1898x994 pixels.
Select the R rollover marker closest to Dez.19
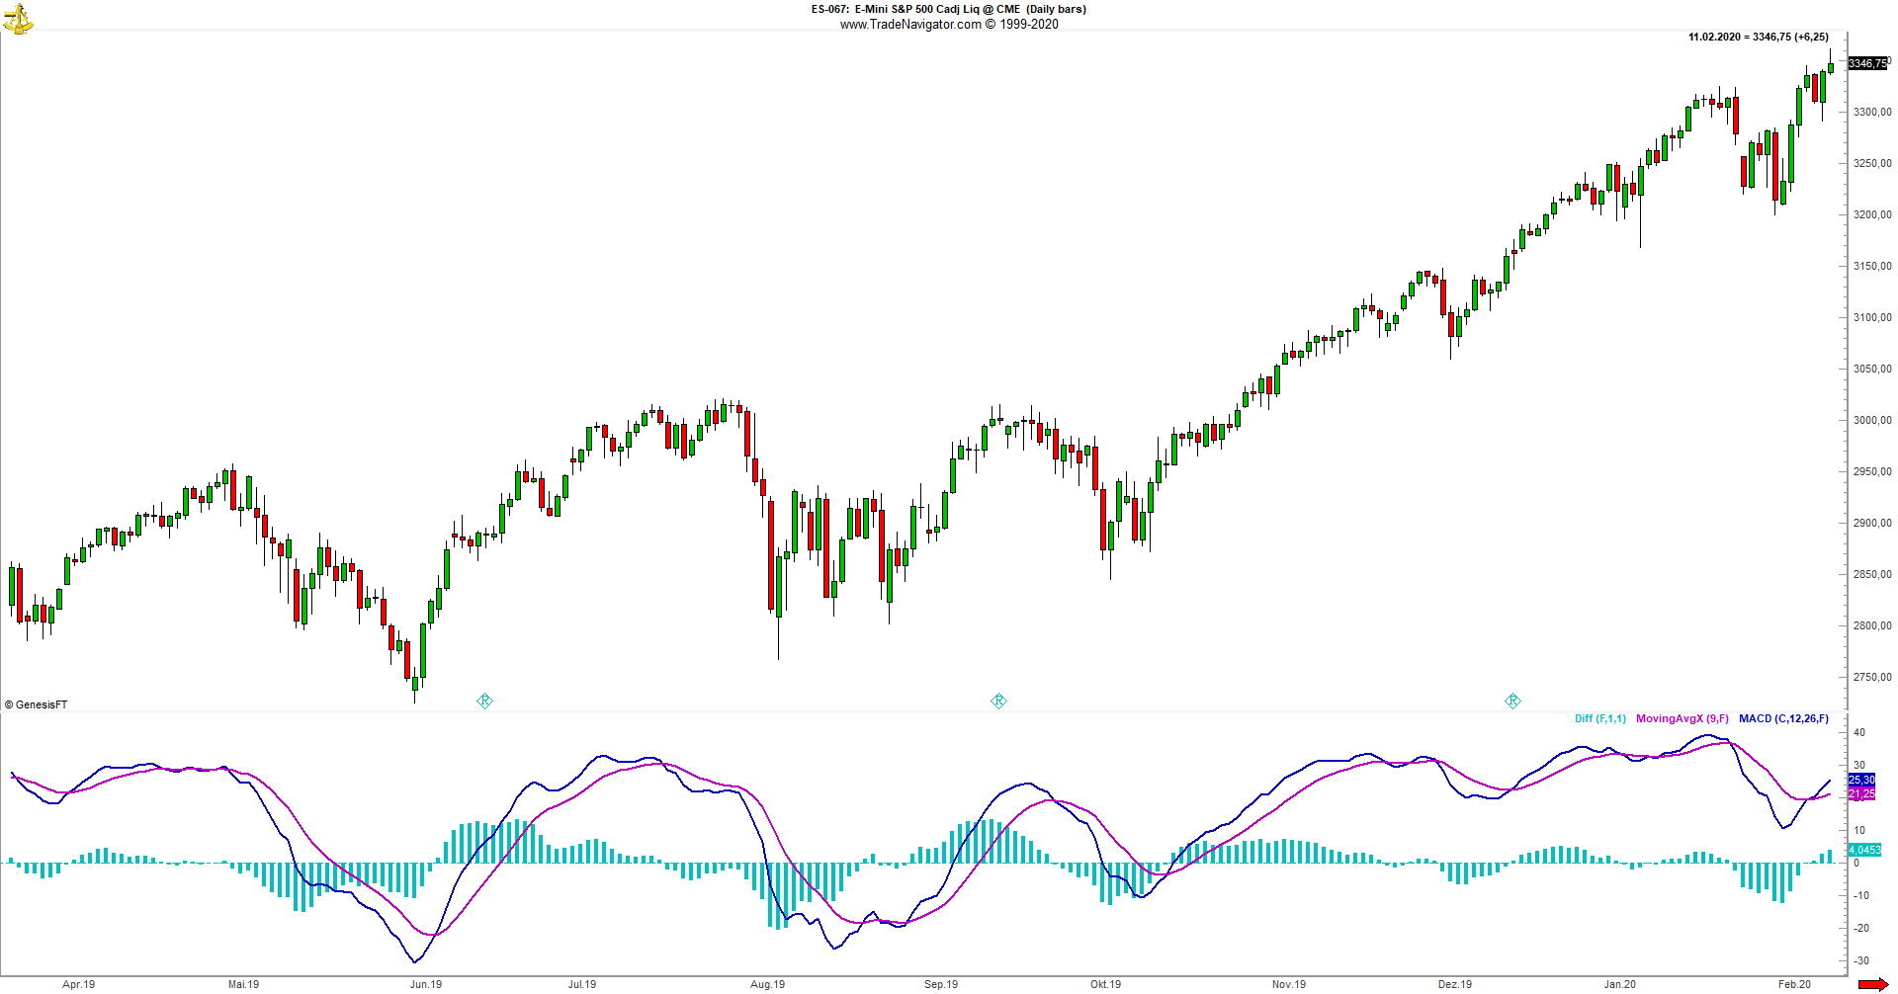click(1512, 701)
